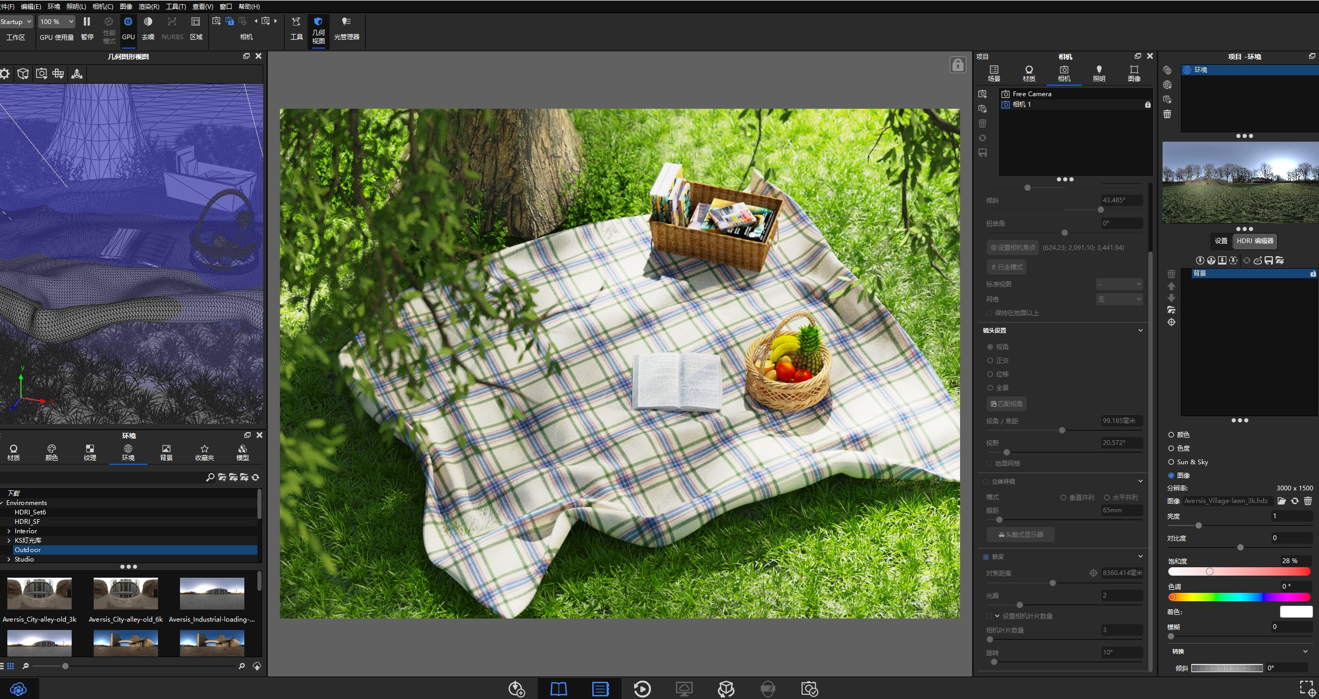Open the KeyShot Cloud icon

tap(18, 689)
